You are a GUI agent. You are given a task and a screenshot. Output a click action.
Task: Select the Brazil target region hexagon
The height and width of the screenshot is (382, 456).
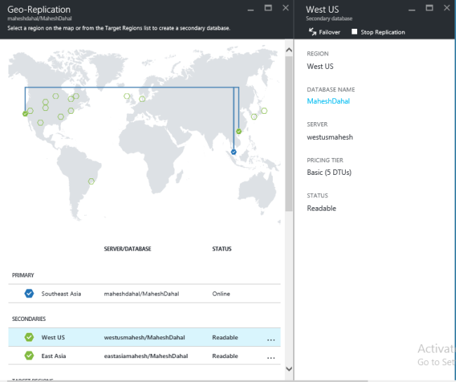click(x=91, y=181)
